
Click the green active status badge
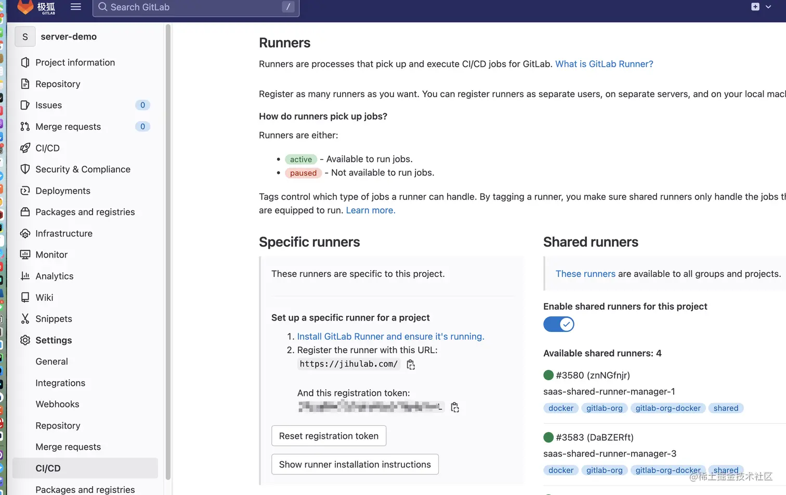(x=301, y=159)
